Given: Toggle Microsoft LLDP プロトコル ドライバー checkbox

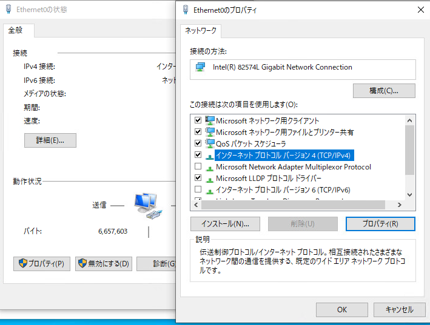Looking at the screenshot, I should click(198, 178).
